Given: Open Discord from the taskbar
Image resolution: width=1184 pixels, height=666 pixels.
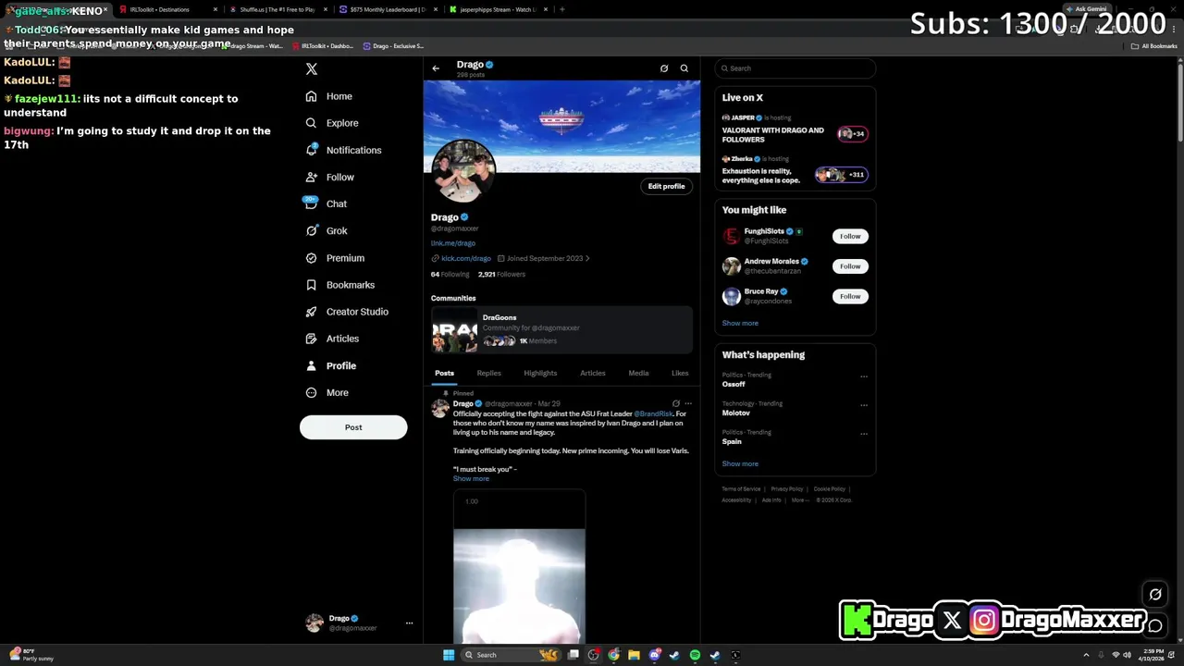Looking at the screenshot, I should (655, 655).
